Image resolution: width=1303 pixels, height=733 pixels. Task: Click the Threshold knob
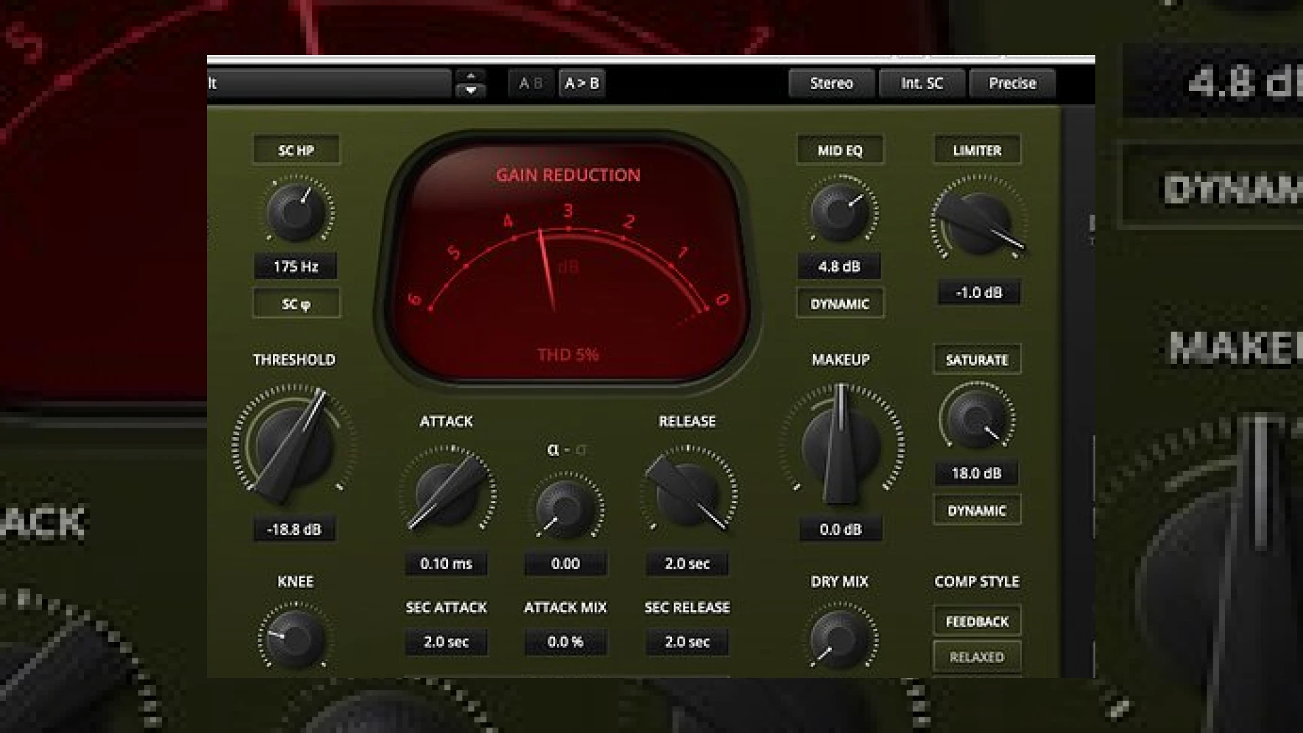tap(294, 445)
